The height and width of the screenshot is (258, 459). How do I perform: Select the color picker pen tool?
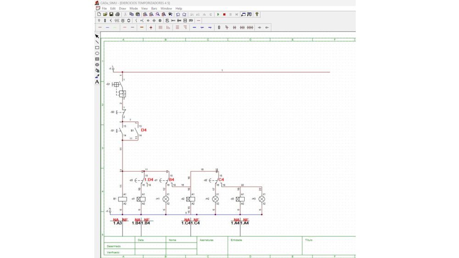pyautogui.click(x=97, y=76)
